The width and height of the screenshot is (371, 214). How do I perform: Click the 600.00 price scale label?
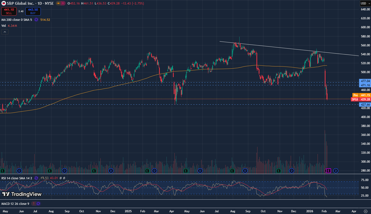click(x=365, y=27)
